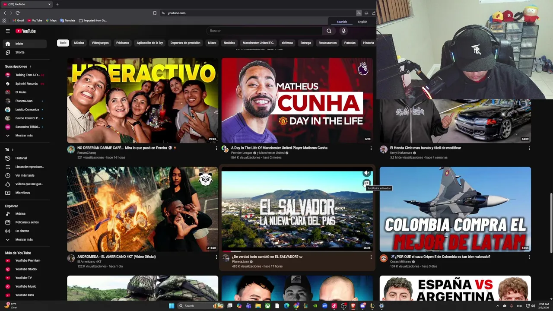Click the YouTube logo
553x311 pixels.
tap(26, 31)
